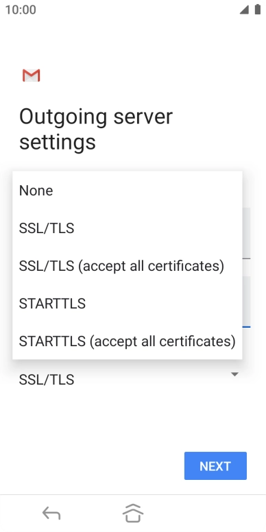Tap the 10:00 clock in the status bar
Viewport: 266px width, 532px height.
point(21,10)
